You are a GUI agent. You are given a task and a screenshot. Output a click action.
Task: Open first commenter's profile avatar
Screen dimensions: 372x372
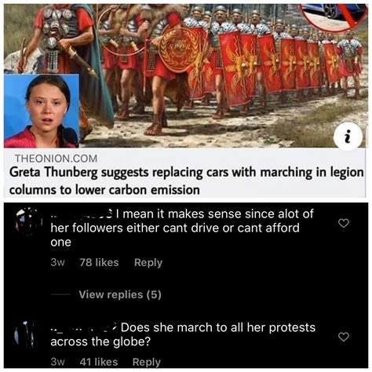tap(27, 221)
